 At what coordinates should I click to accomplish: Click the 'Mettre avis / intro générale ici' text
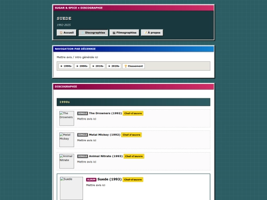coord(77,57)
